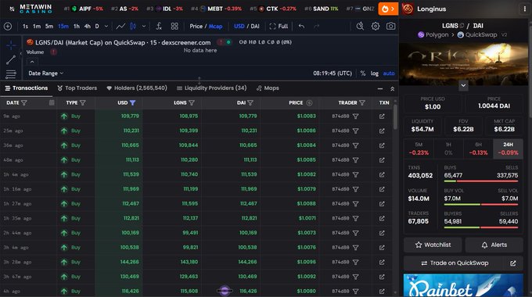Toggle the active USD column filter
532x297 pixels.
click(x=133, y=102)
